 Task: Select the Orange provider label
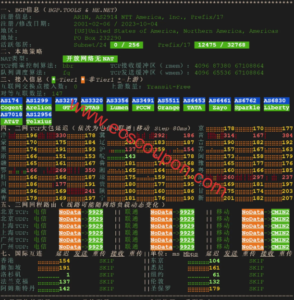pos(169,108)
